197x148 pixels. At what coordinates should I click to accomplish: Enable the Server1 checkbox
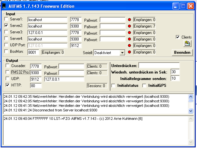7,19
